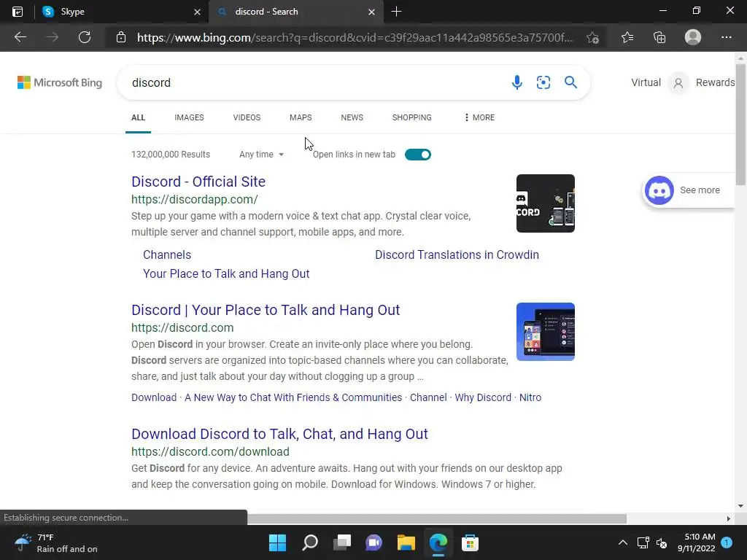
Task: Open the notification count badge
Action: [x=727, y=542]
